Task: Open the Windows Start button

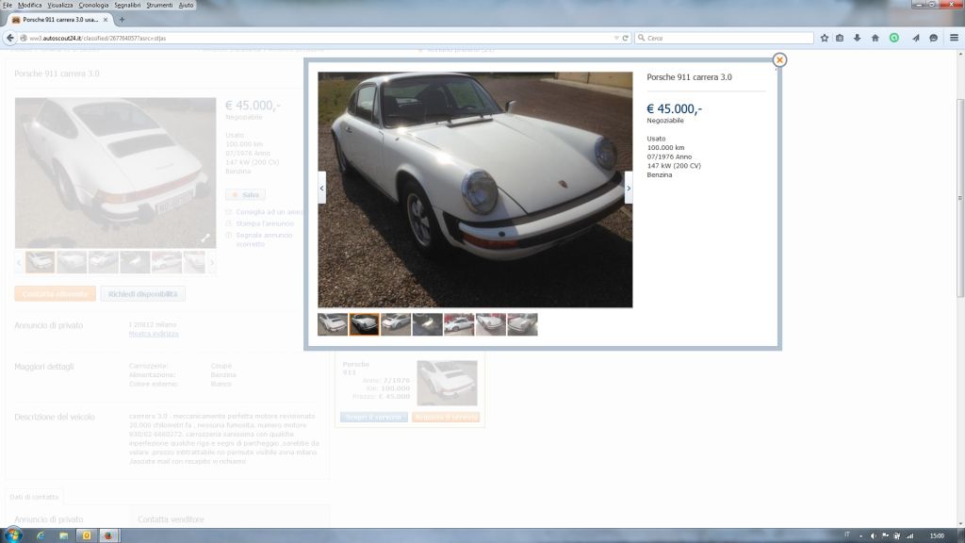Action: (x=12, y=535)
